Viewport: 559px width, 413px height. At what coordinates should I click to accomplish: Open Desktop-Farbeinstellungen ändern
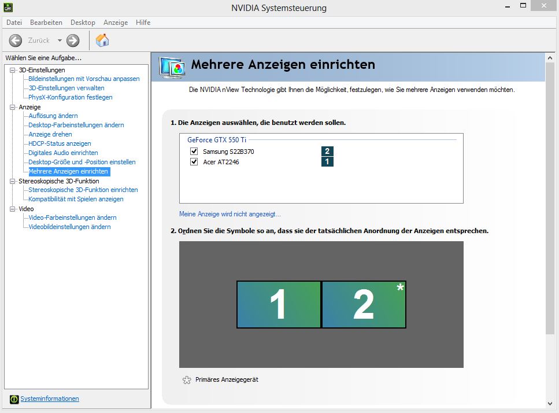pos(76,125)
